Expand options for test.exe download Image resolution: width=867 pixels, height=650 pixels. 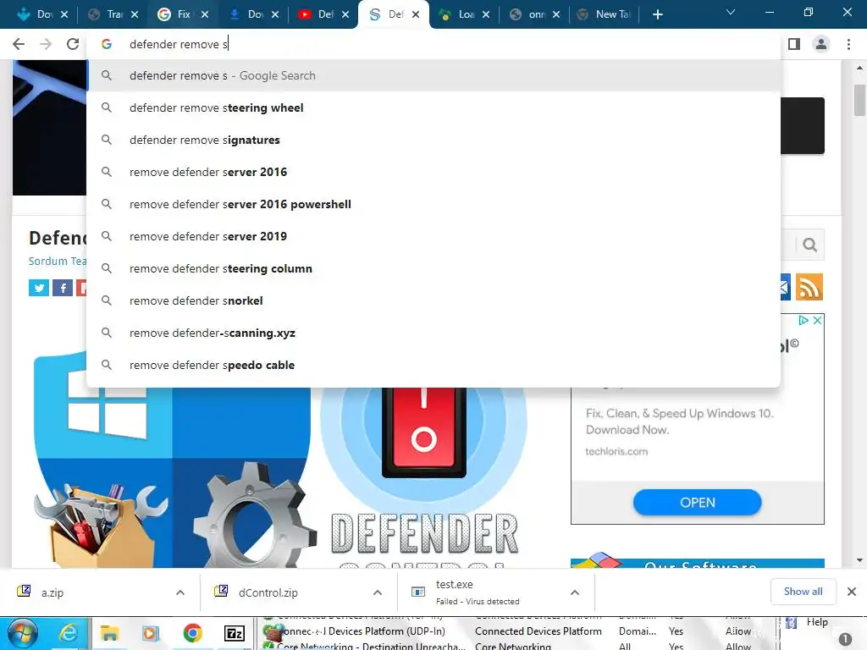[x=575, y=592]
